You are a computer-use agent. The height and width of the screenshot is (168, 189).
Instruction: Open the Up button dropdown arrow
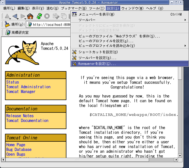click(x=10, y=19)
